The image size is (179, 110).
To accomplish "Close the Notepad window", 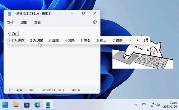I will click(95, 13).
